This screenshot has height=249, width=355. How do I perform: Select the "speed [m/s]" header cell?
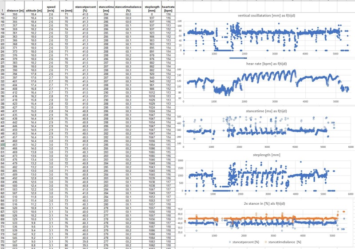click(51, 7)
